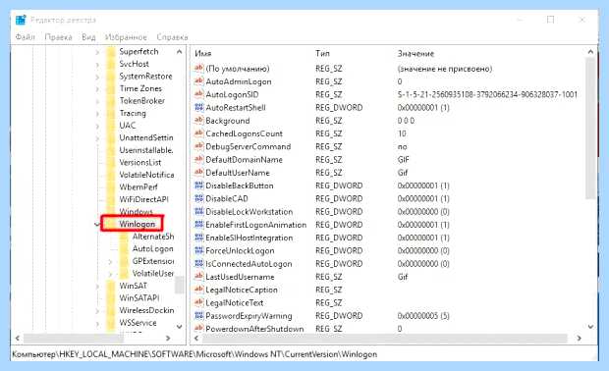Select the AlternateShells subkey
Viewport: 609px width, 371px height.
coord(153,237)
